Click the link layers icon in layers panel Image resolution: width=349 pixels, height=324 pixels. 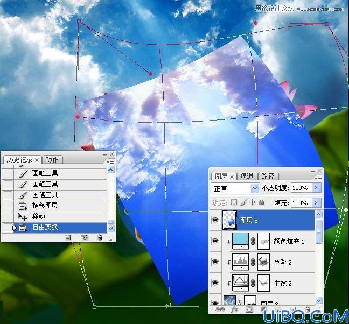click(220, 309)
